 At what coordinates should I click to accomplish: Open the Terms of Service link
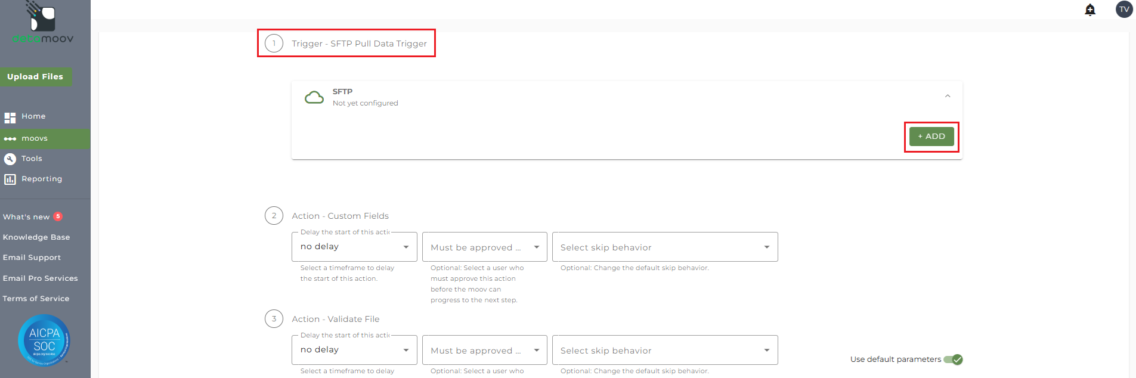[36, 299]
